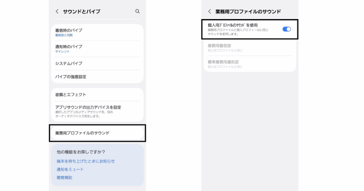Select 業務用着信音 option

tap(250, 48)
